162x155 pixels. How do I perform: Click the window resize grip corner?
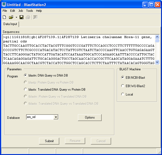[x=159, y=152]
